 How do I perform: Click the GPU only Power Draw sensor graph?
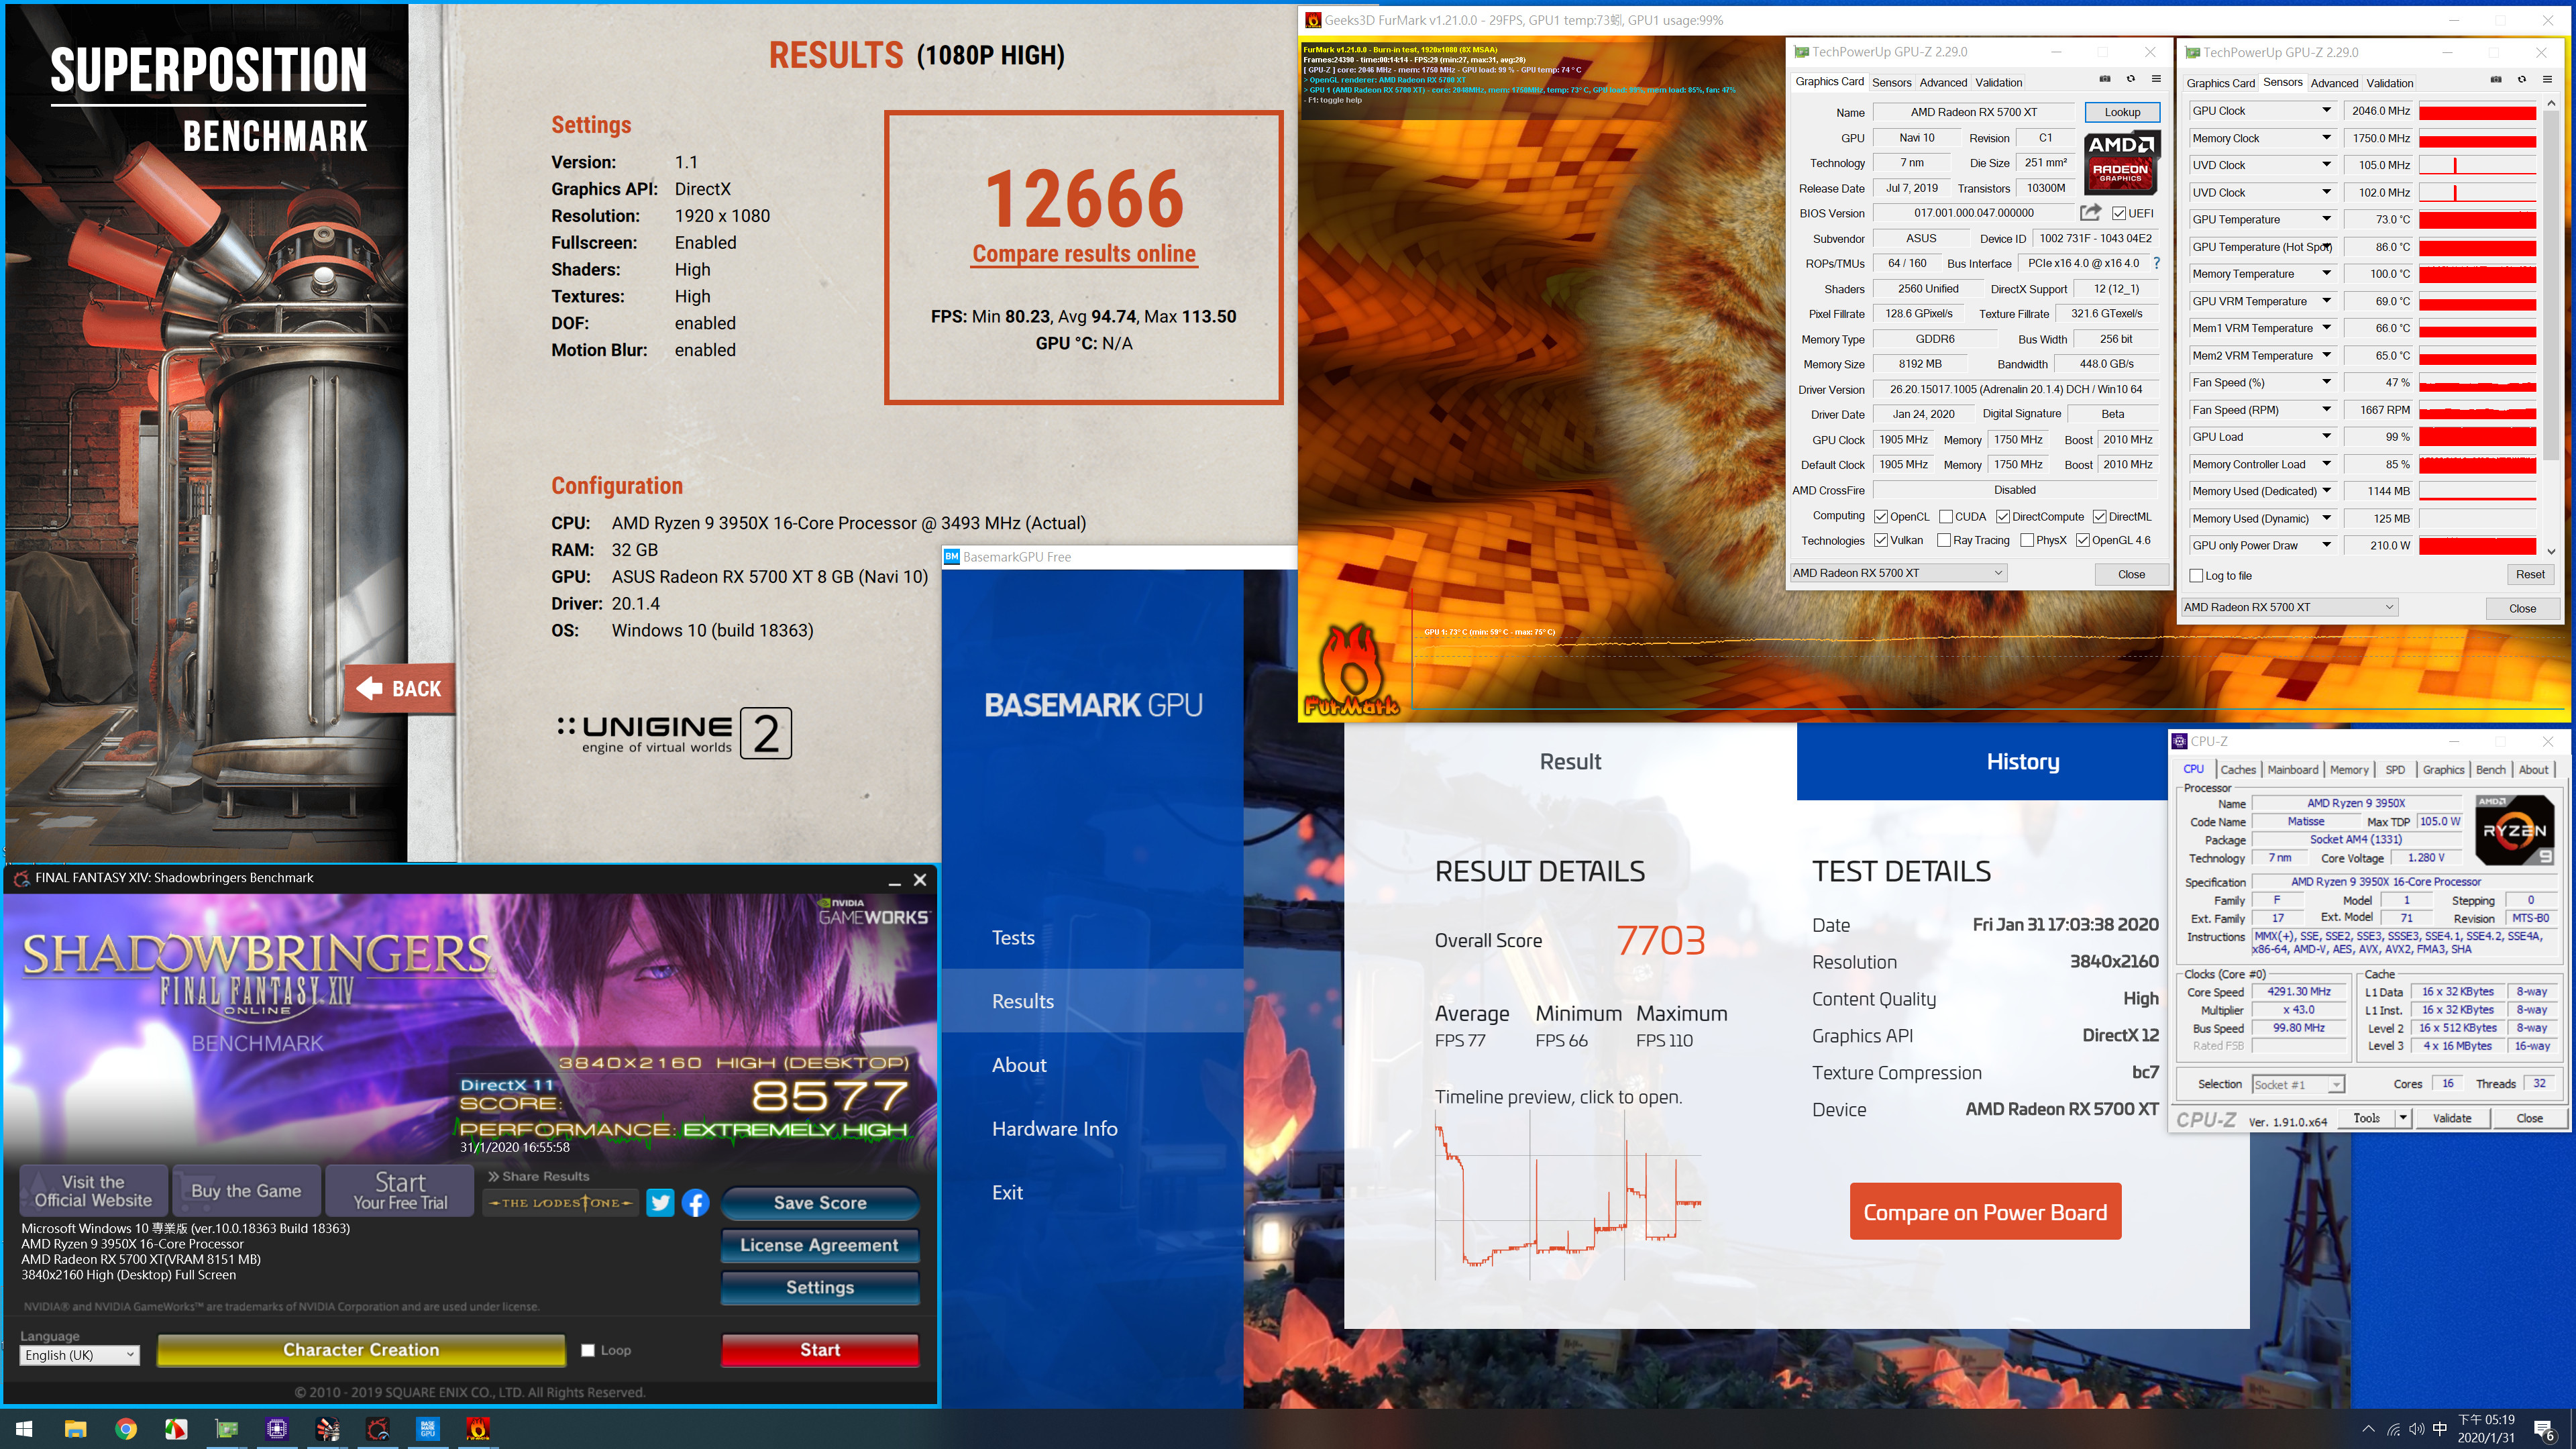[2477, 546]
